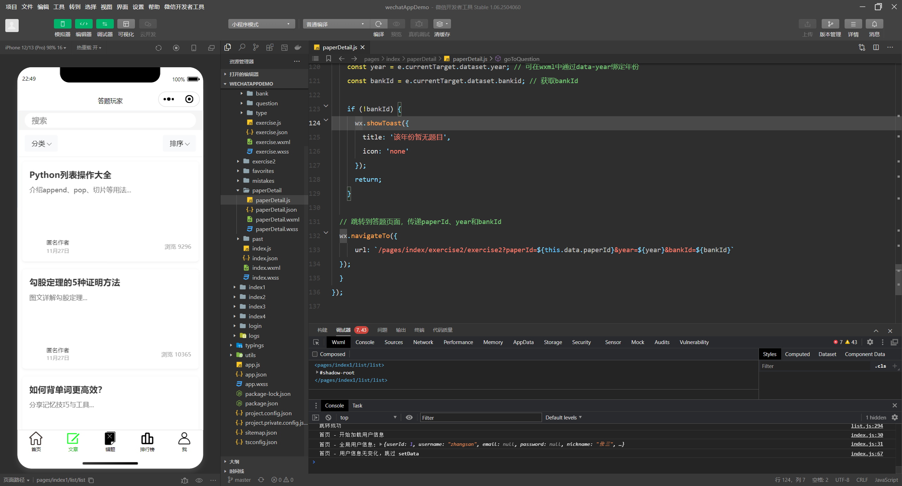Screen dimensions: 902x486
Task: Open the Default levels dropdown
Action: (563, 417)
